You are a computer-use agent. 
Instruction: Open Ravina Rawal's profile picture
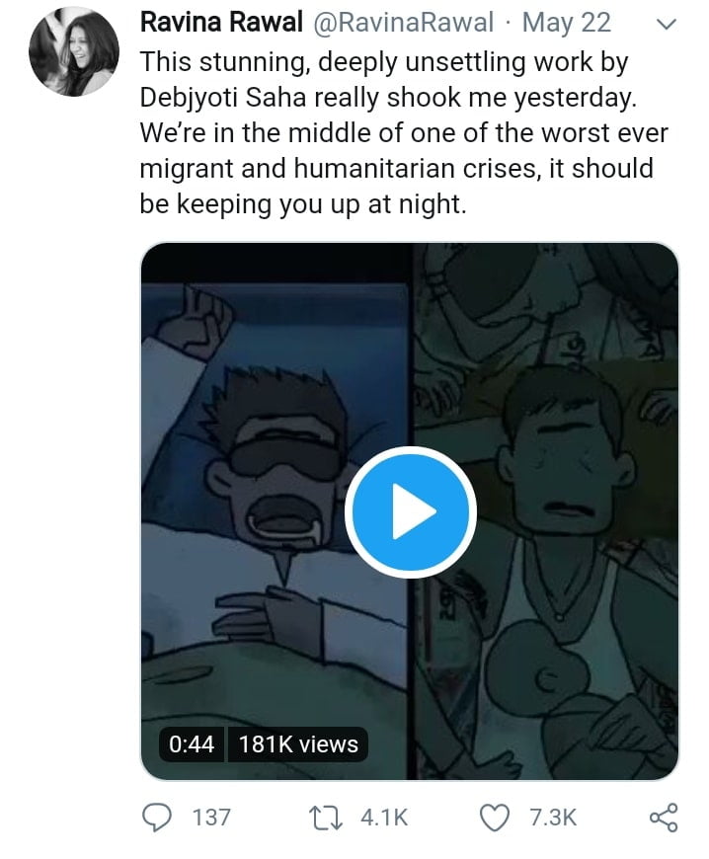coord(73,55)
